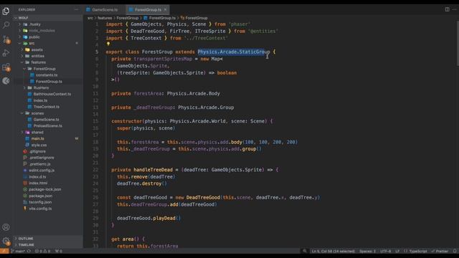Image resolution: width=459 pixels, height=258 pixels.
Task: Open the Source Control view
Action: pos(6,39)
